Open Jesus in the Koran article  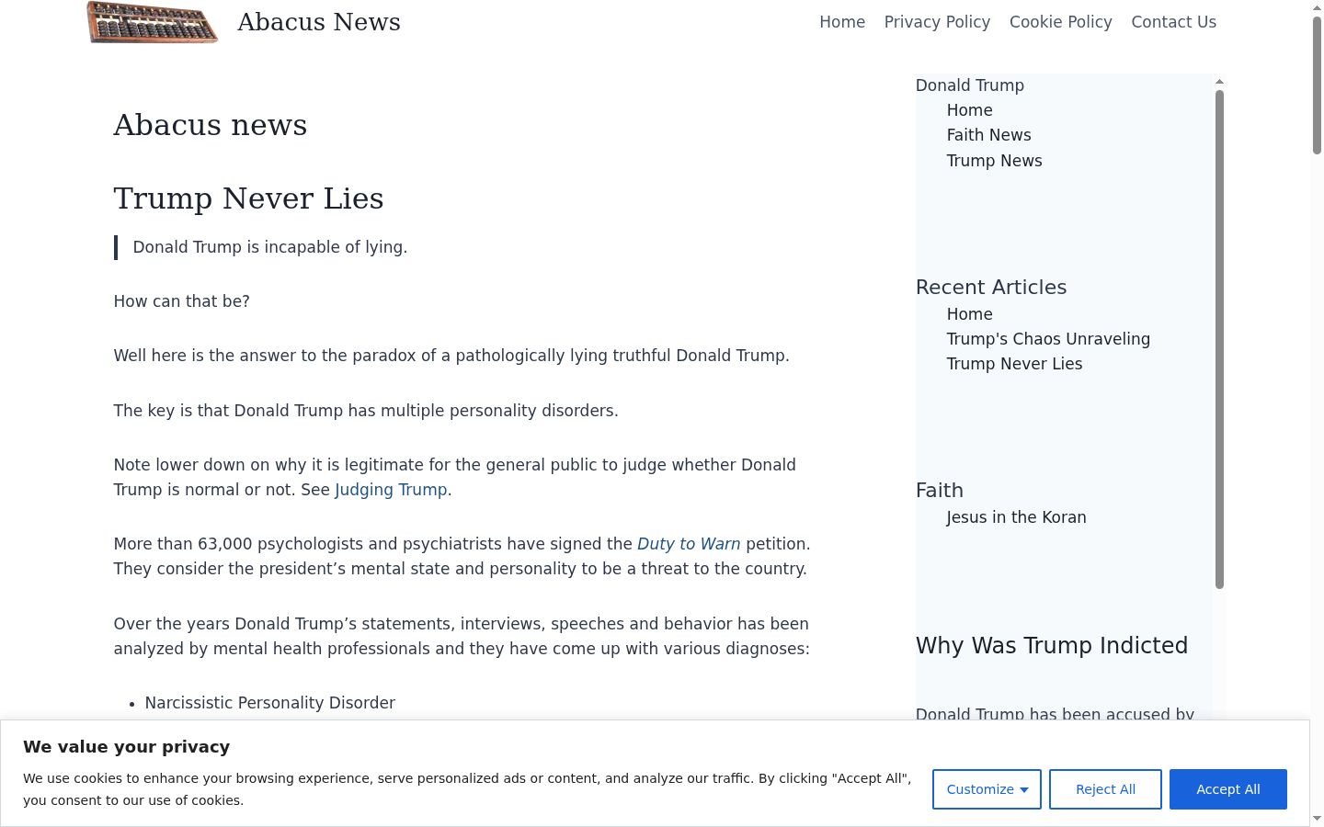point(1016,517)
